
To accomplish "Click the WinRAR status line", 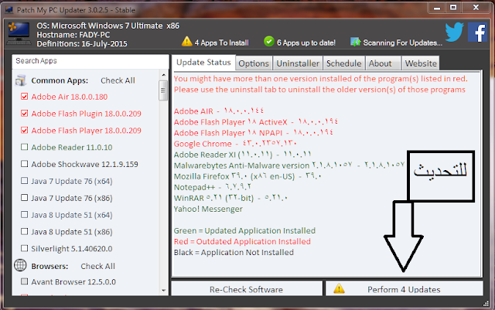I will click(x=230, y=198).
